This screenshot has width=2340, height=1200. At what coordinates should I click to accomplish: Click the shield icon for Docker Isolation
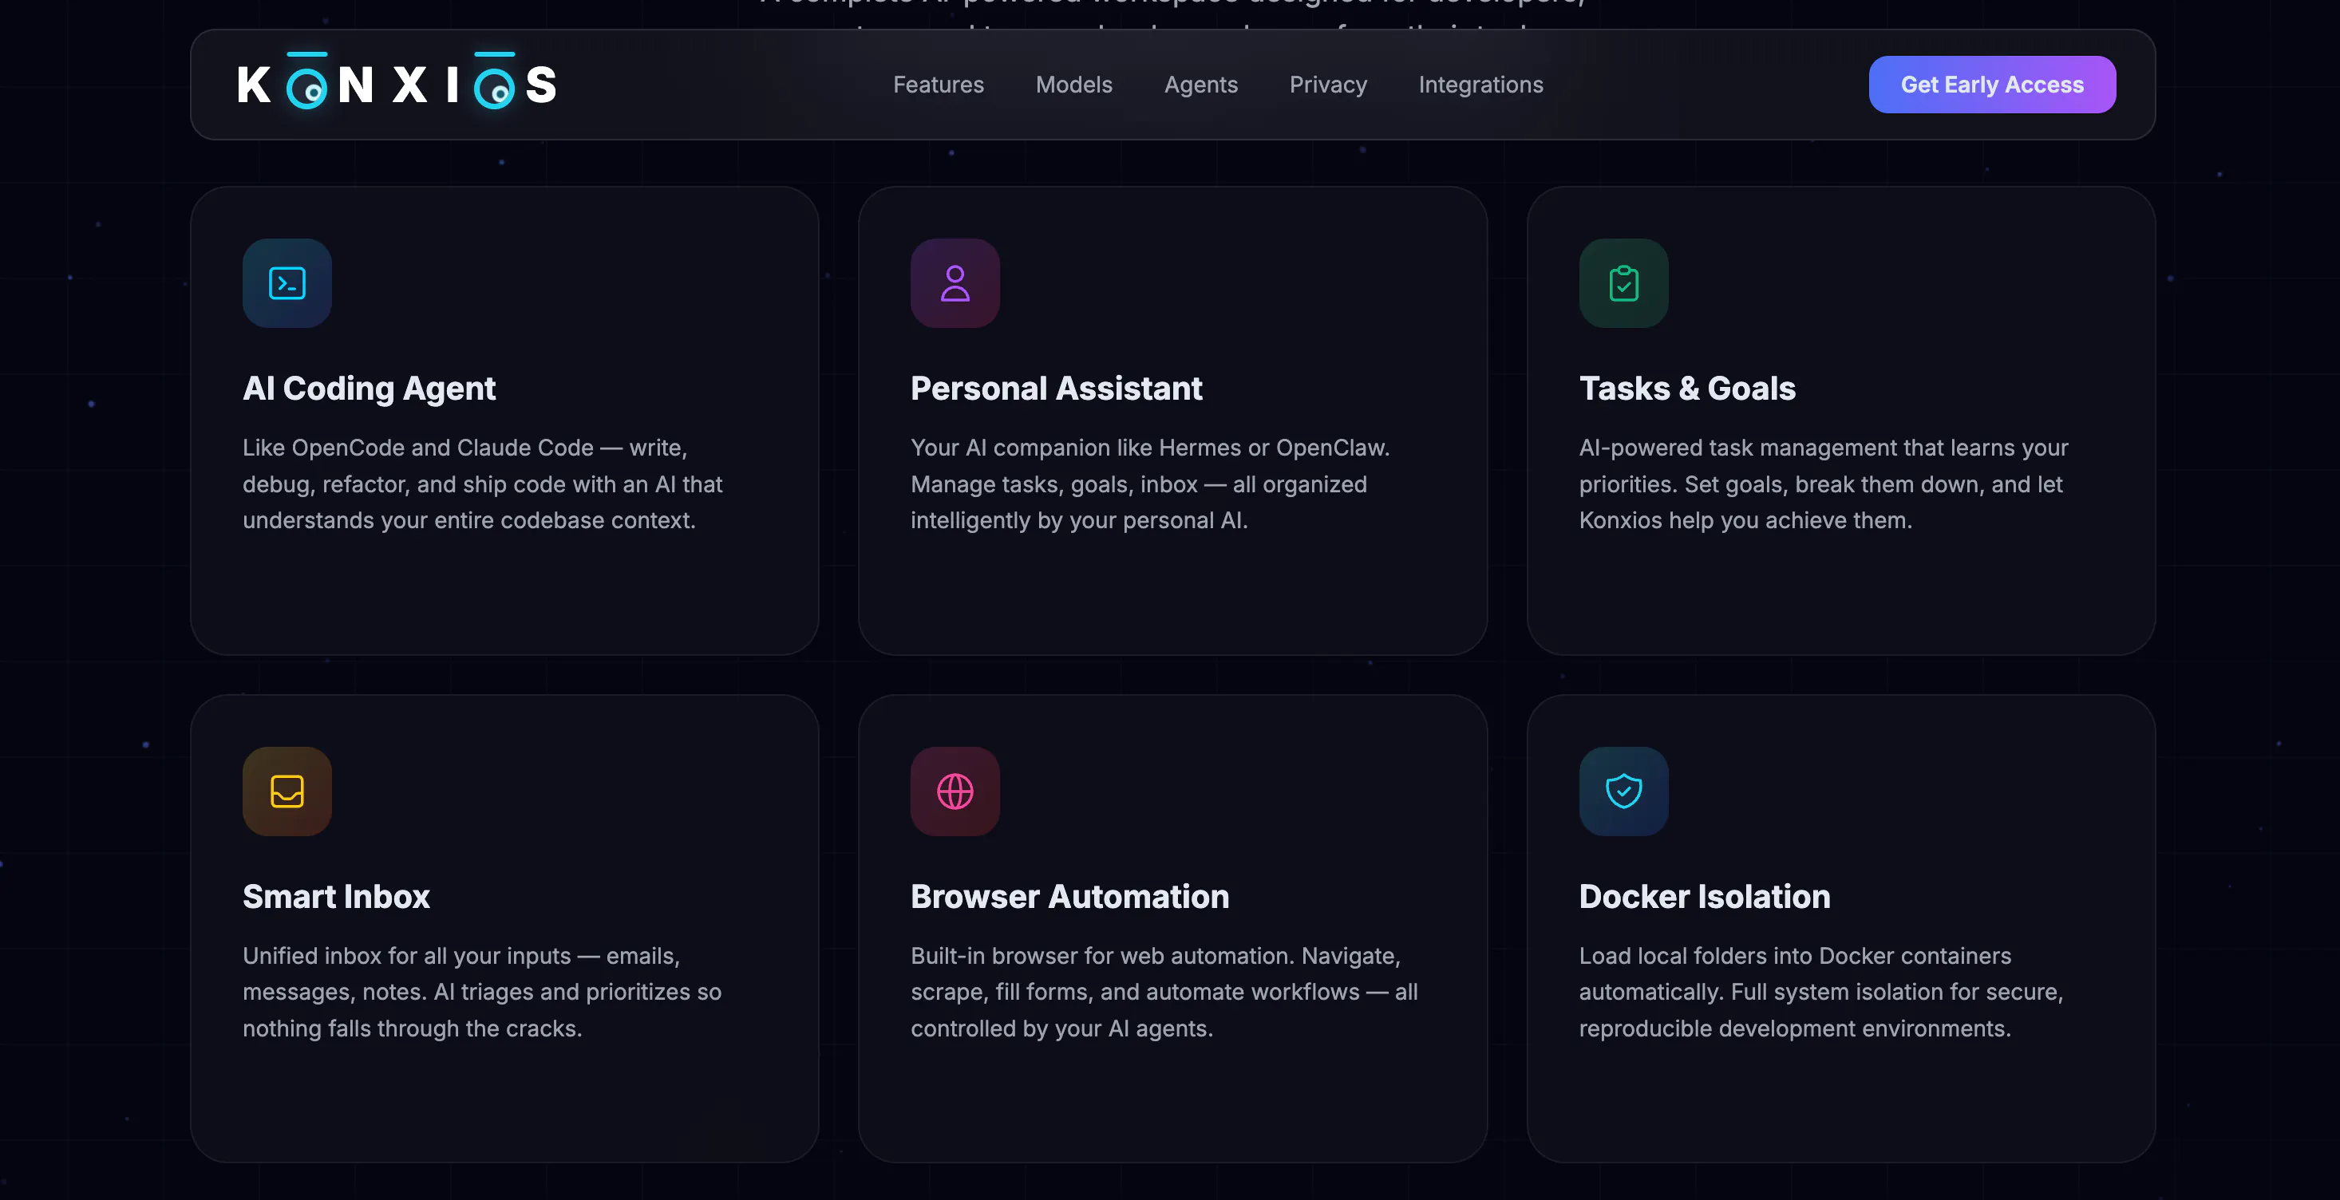click(x=1623, y=791)
